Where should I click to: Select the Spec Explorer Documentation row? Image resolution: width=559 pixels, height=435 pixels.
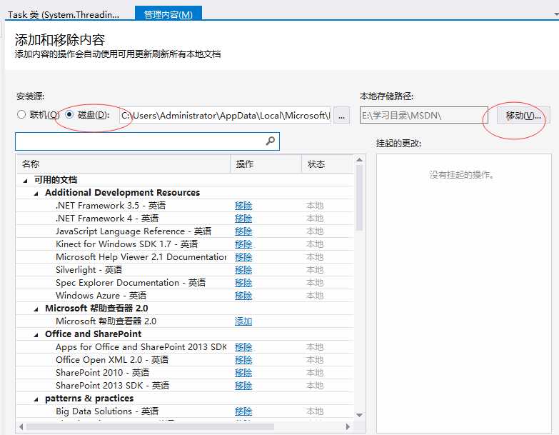tap(186, 283)
